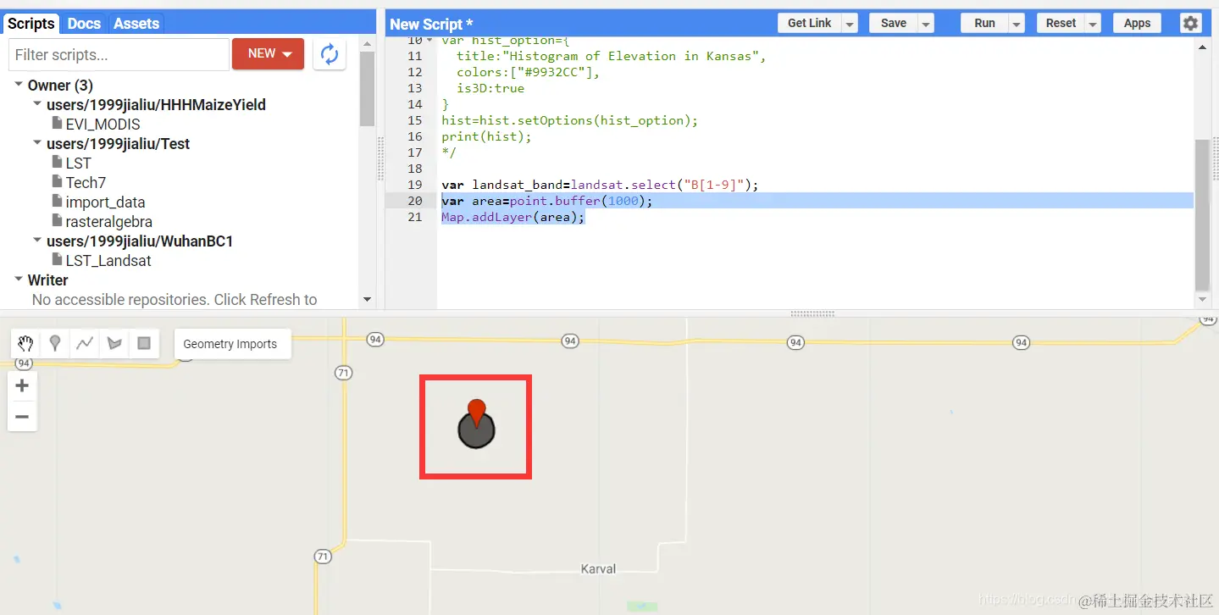Screen dimensions: 1219x615
Task: Open the Run dropdown arrow
Action: click(x=1017, y=24)
